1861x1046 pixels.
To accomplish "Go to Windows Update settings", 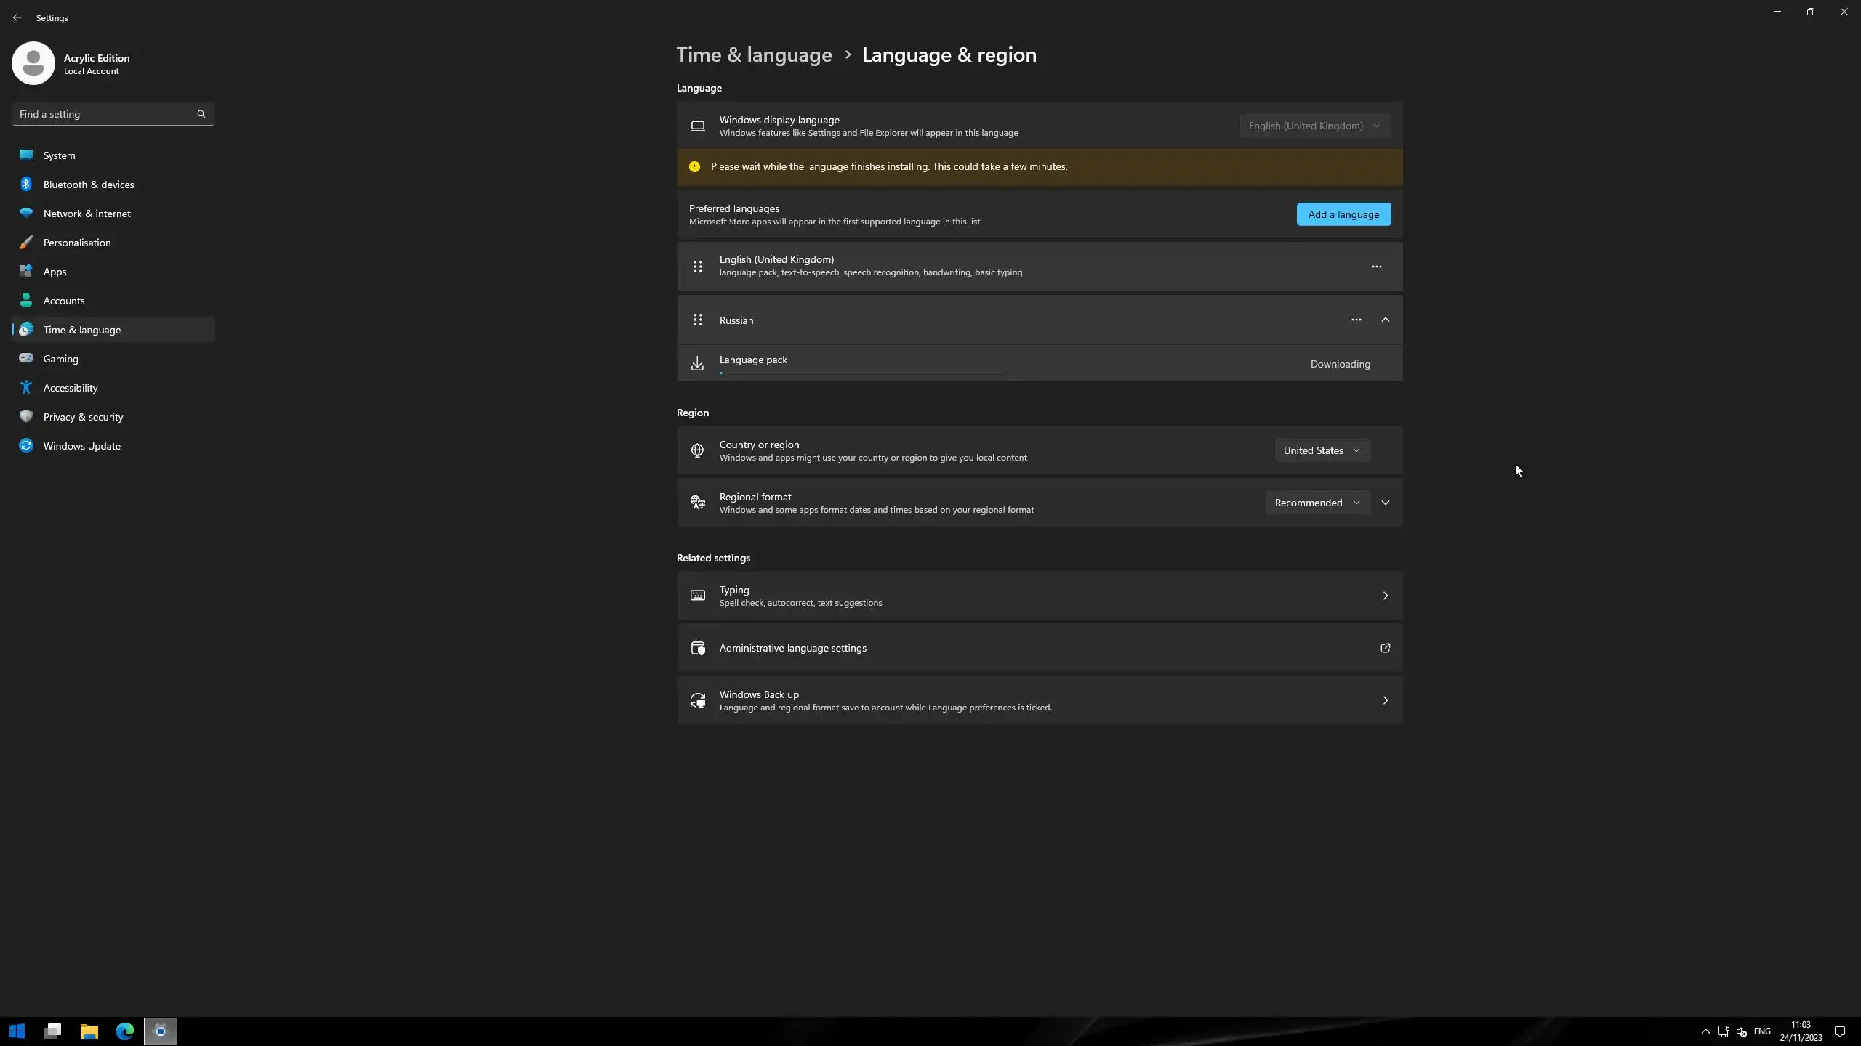I will (81, 446).
